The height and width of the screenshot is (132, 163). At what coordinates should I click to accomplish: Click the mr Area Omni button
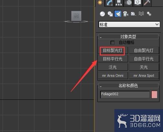(113, 76)
